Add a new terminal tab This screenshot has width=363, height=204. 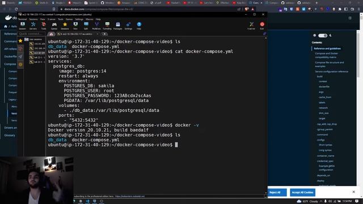[104, 34]
